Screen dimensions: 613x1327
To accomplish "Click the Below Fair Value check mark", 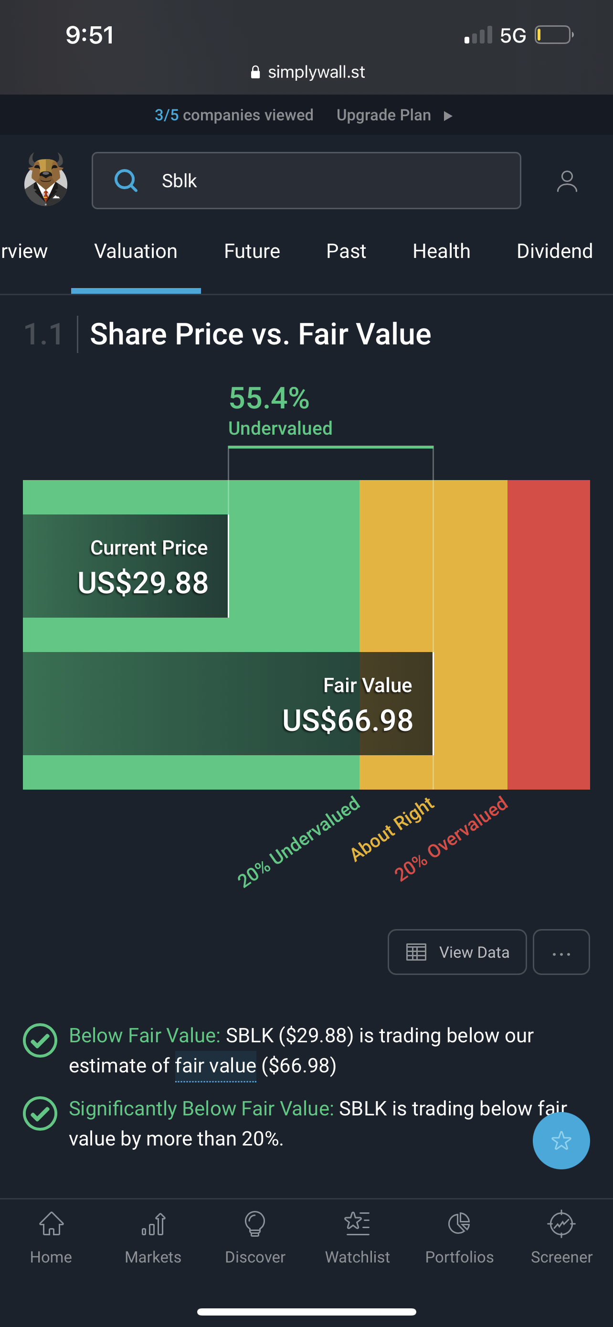I will 40,1040.
